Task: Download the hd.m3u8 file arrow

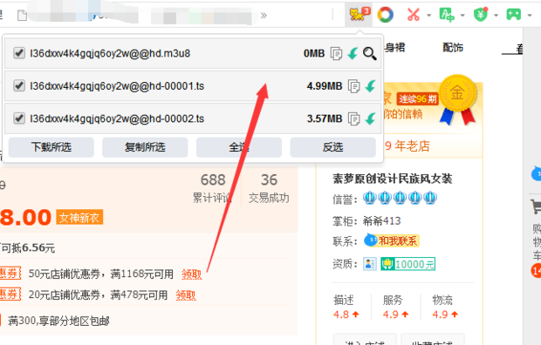Action: point(353,53)
